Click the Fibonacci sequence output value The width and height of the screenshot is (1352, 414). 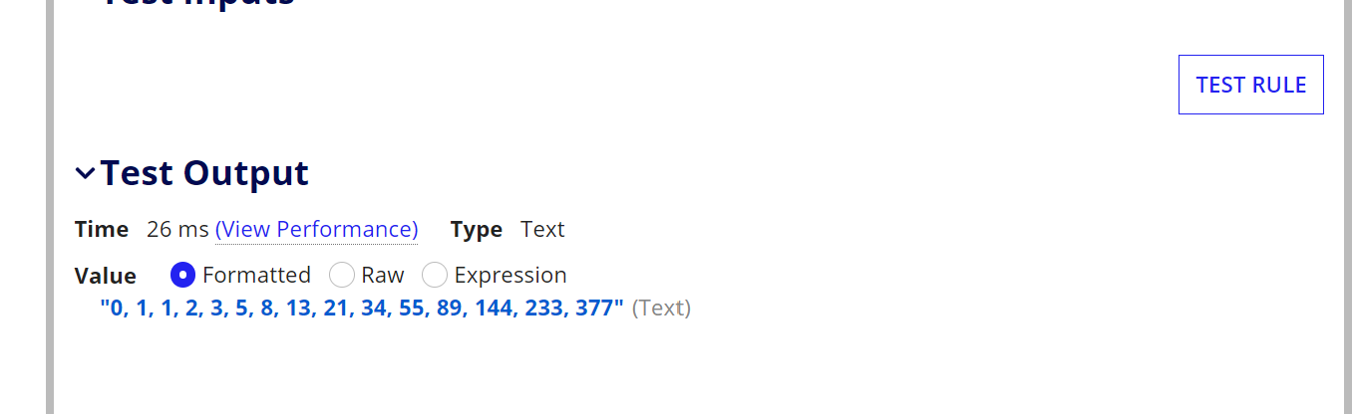362,309
